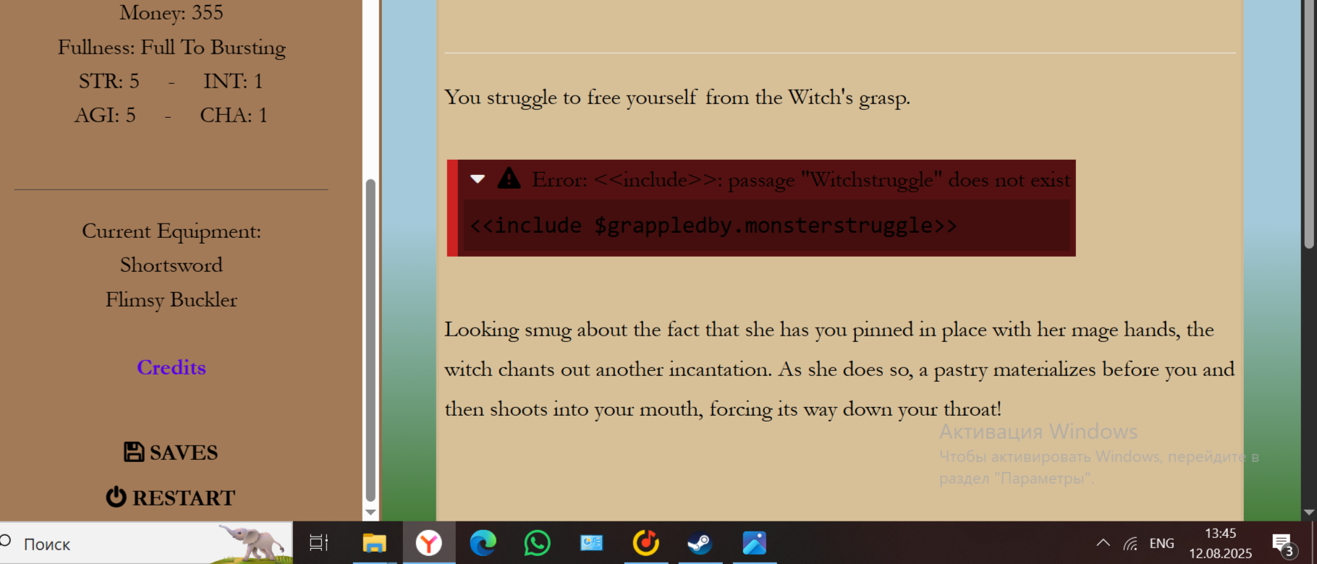Open Windows Task View

click(319, 542)
